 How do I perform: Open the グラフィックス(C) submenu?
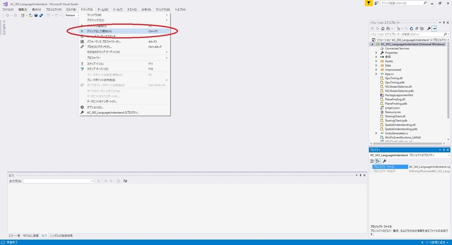(x=124, y=20)
